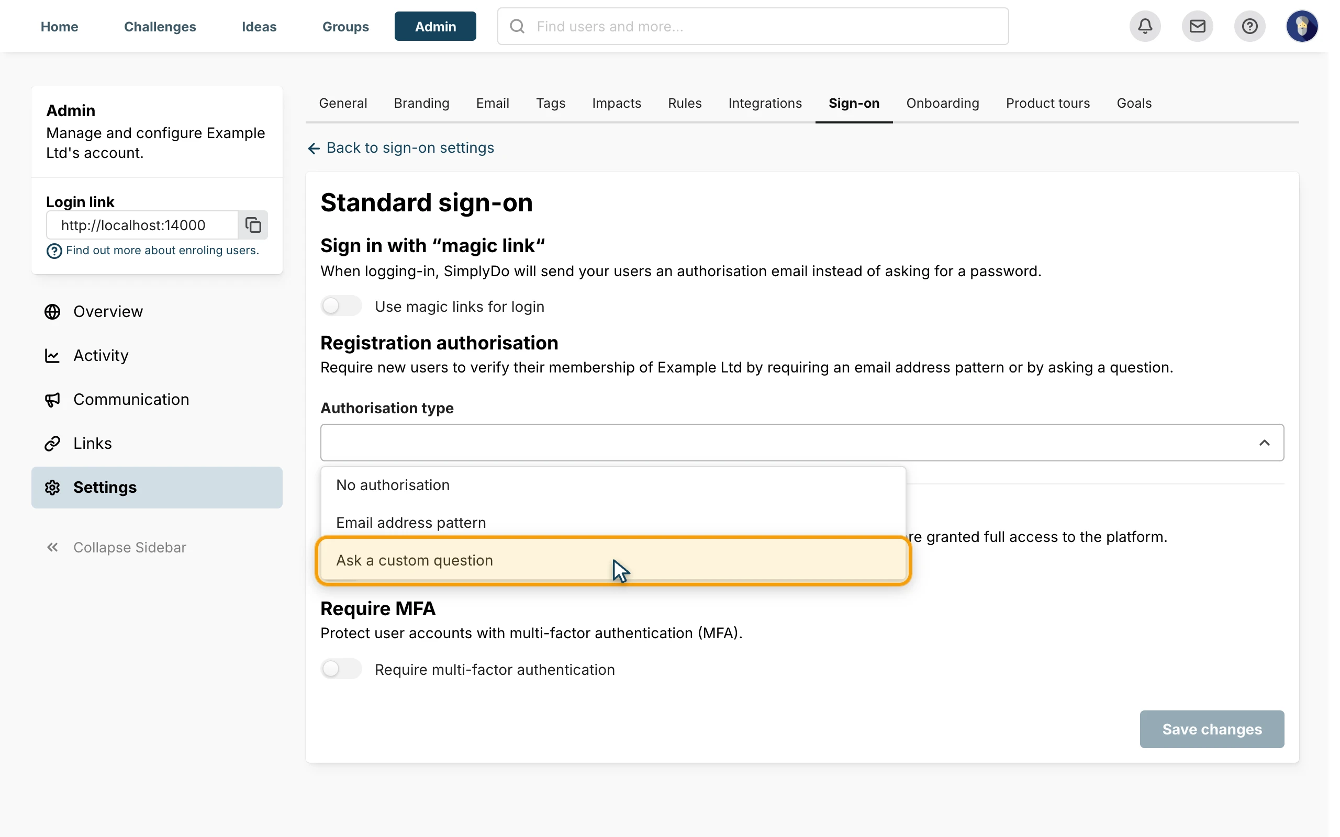Open the Product tours tab
1340x837 pixels.
coord(1047,104)
